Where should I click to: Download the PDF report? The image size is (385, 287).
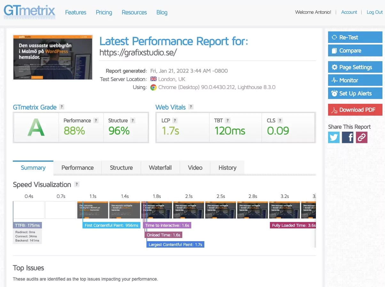tap(355, 110)
